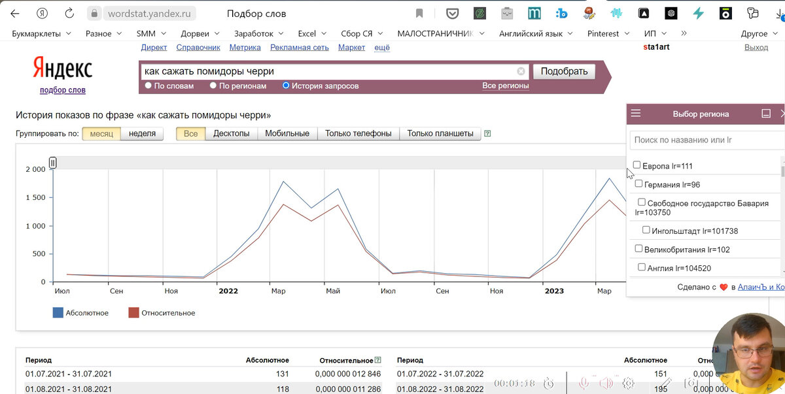This screenshot has width=785, height=394.
Task: Show more bookmarks with the double chevron
Action: click(x=684, y=33)
